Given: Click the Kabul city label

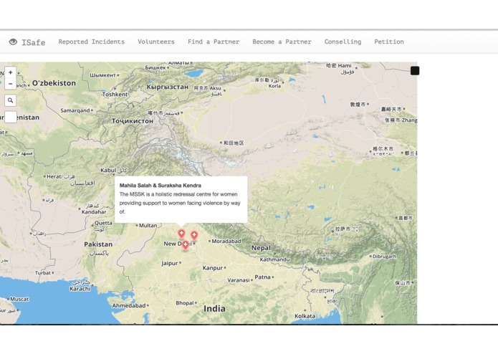Looking at the screenshot, I should pos(108,170).
